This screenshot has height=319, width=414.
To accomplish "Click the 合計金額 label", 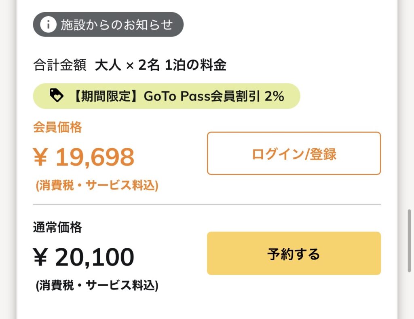I will (x=60, y=65).
